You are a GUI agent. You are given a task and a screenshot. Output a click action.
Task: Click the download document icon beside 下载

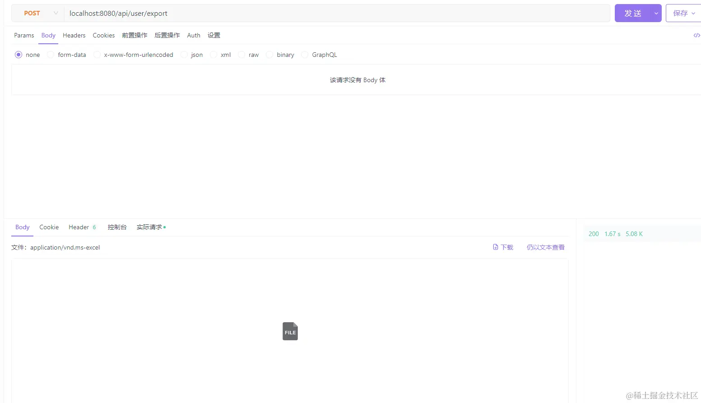pyautogui.click(x=496, y=247)
